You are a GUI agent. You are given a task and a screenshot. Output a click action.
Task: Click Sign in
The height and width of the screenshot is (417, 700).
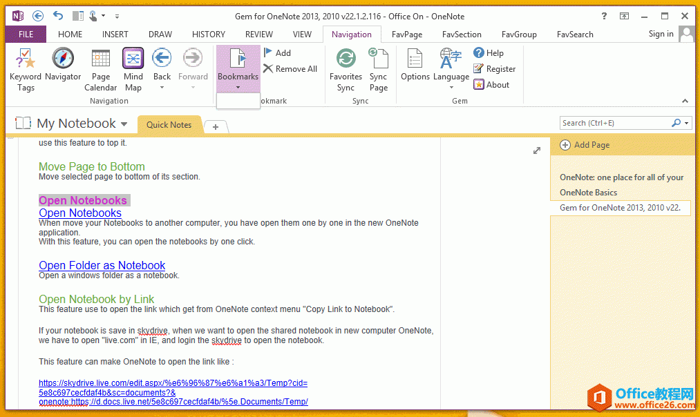[x=661, y=34]
